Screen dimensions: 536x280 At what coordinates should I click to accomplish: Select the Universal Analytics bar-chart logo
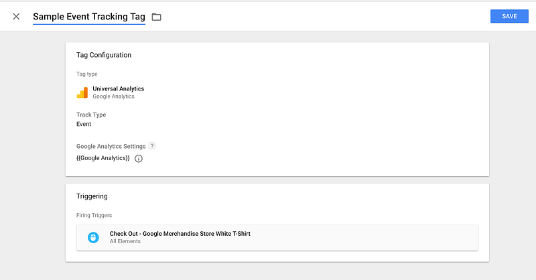82,92
